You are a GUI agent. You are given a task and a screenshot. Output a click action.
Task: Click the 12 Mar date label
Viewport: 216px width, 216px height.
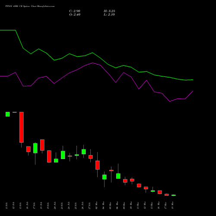145,206
